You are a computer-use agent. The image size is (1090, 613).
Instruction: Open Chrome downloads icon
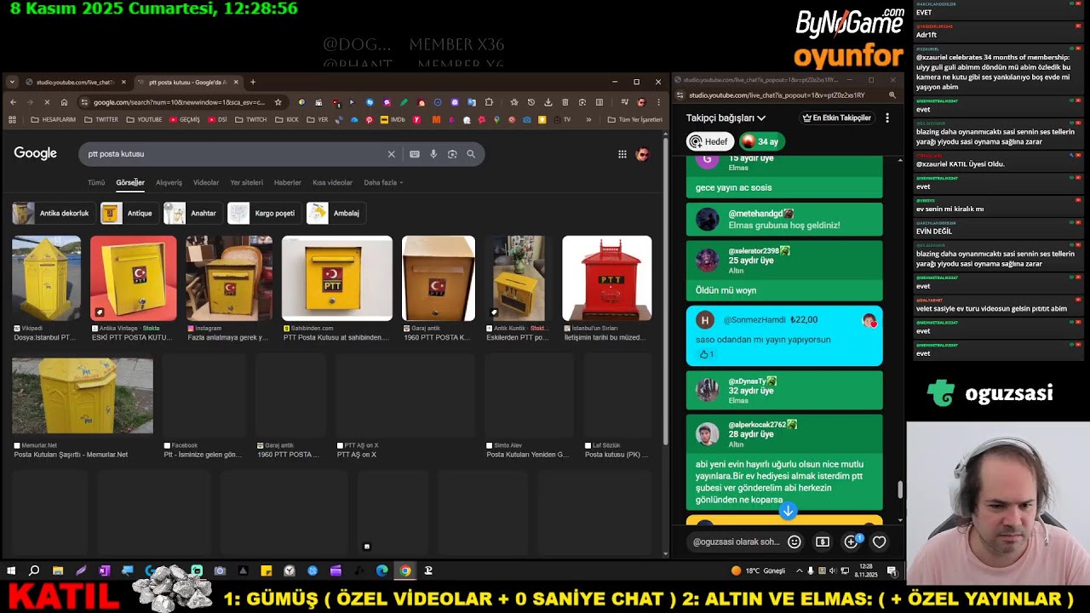pos(548,102)
